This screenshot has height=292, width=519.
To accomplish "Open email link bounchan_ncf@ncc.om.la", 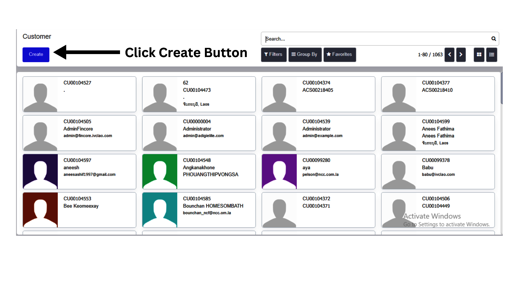I will (207, 213).
